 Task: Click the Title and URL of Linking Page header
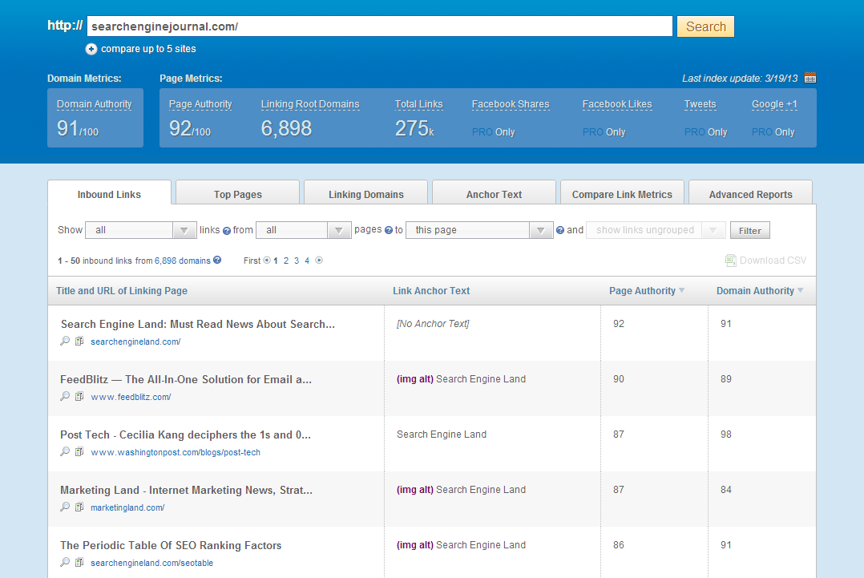click(x=122, y=291)
